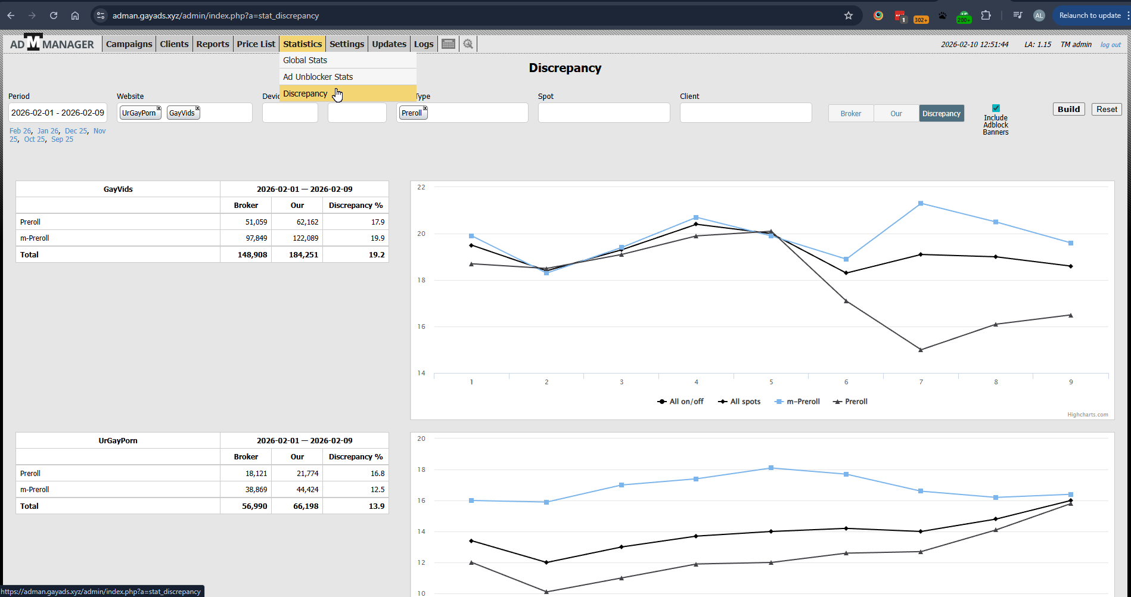1131x597 pixels.
Task: Open the browser extensions puzzle icon
Action: coord(986,15)
